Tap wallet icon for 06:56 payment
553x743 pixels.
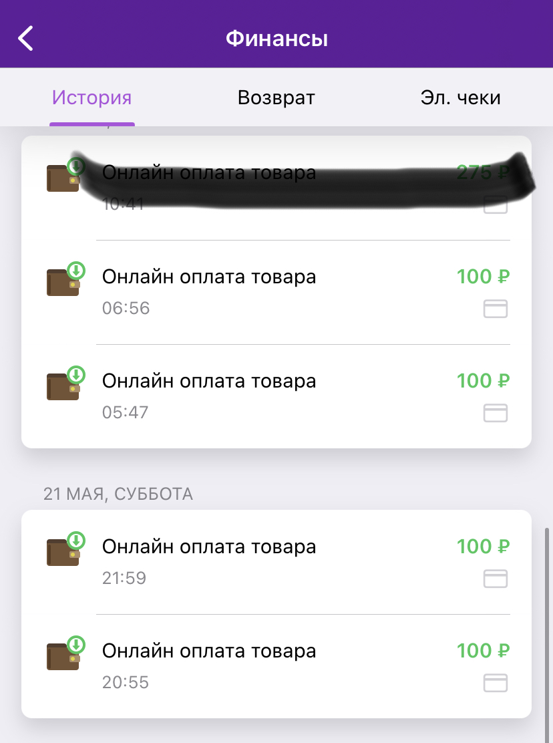[x=65, y=279]
